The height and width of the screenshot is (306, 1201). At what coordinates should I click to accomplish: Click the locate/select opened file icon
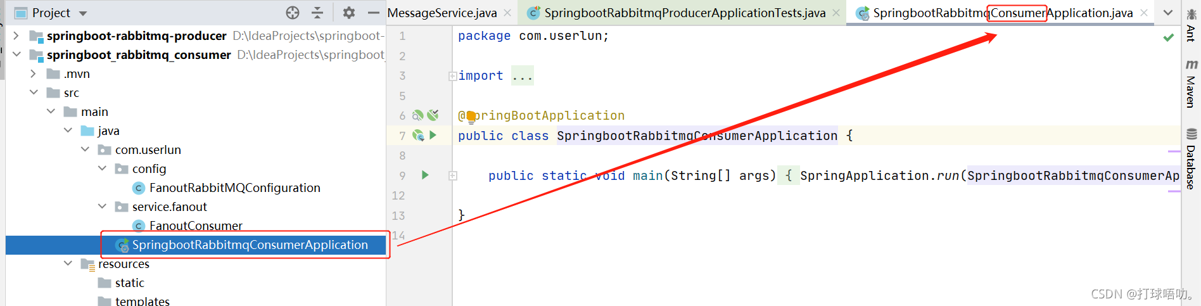(x=292, y=13)
